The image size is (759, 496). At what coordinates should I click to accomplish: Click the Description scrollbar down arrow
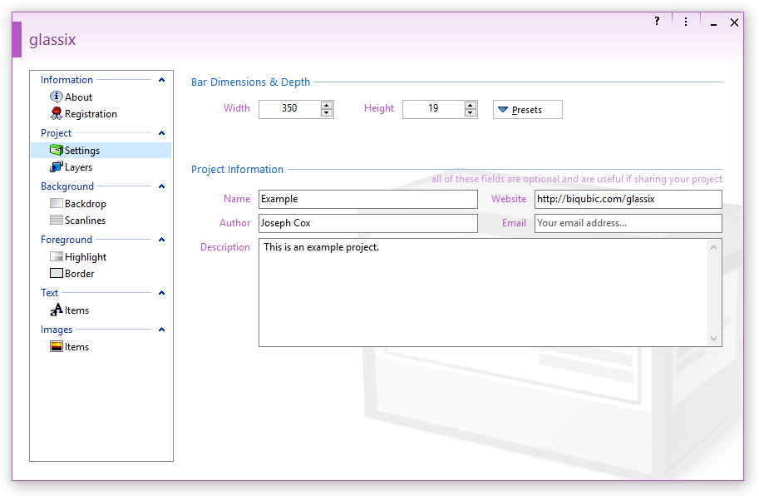pos(713,338)
